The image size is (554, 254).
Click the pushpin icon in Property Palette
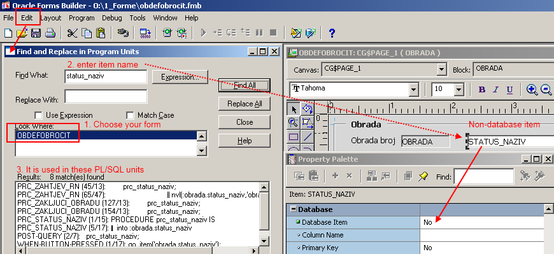423,176
